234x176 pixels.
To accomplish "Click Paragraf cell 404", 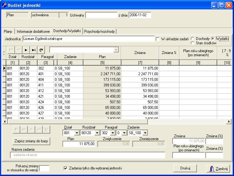I will tap(46, 79).
